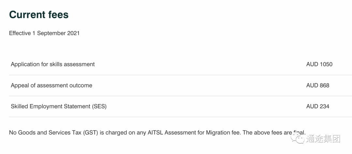Click the AUD 868 fee amount

click(318, 85)
